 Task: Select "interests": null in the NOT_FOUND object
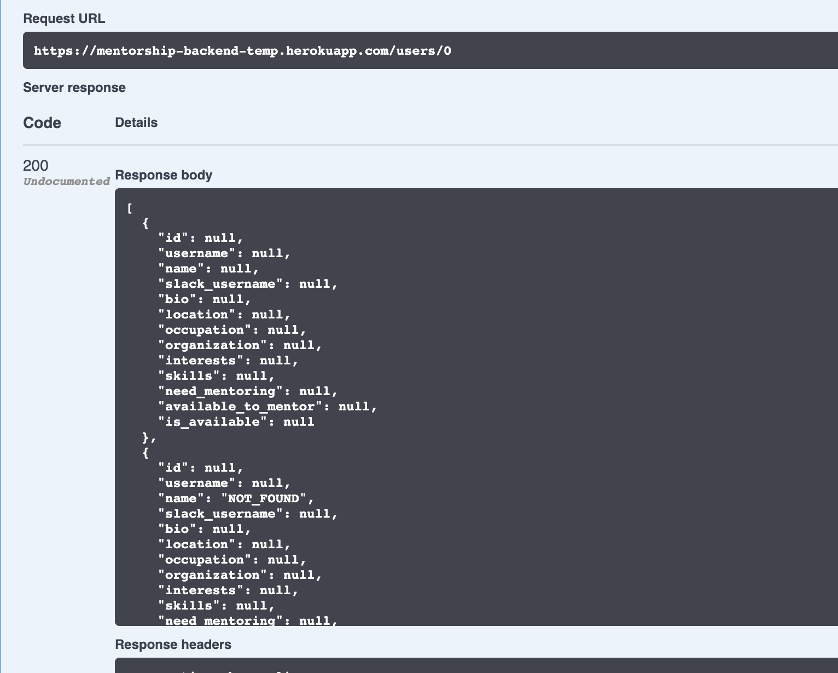(228, 590)
